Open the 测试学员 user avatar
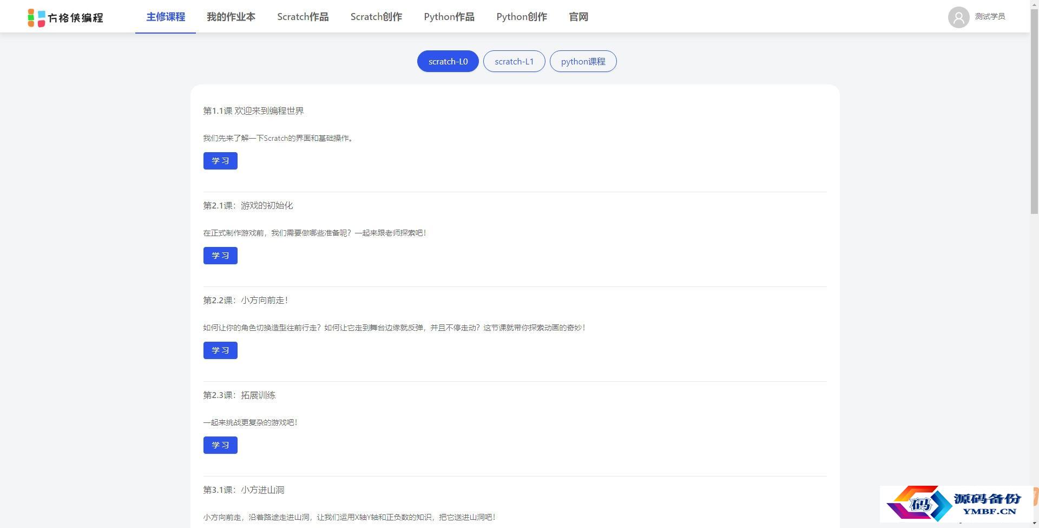 point(958,17)
